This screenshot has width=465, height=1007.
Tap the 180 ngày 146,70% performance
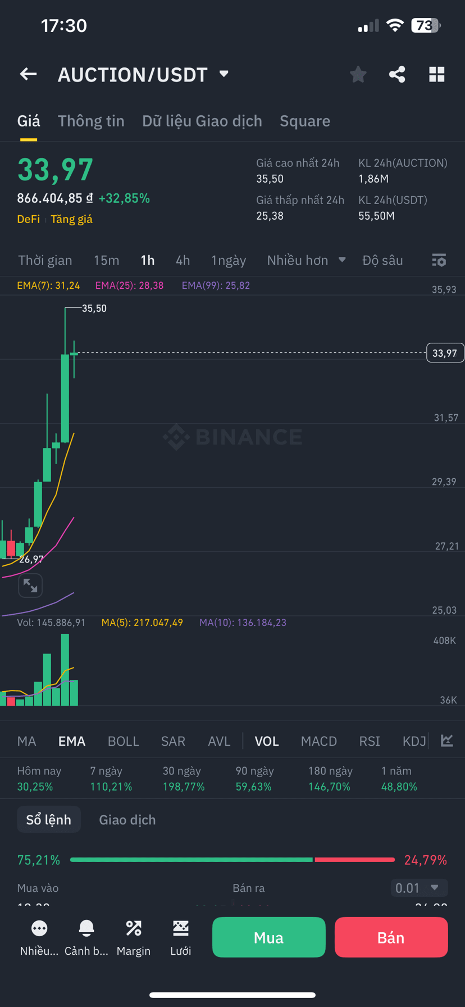(330, 779)
